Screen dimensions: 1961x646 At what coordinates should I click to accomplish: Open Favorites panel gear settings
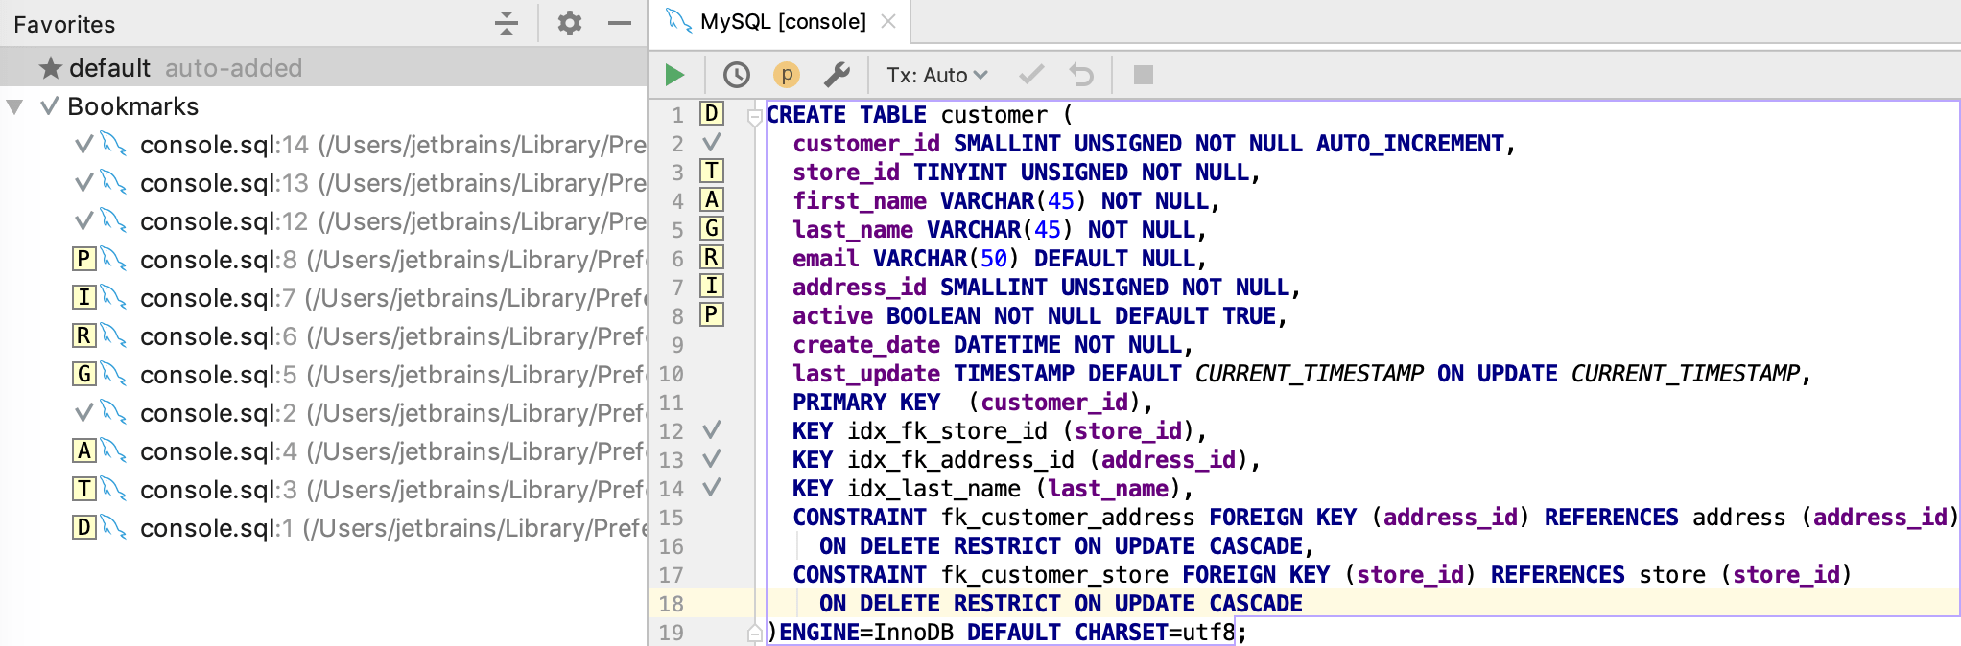tap(570, 23)
